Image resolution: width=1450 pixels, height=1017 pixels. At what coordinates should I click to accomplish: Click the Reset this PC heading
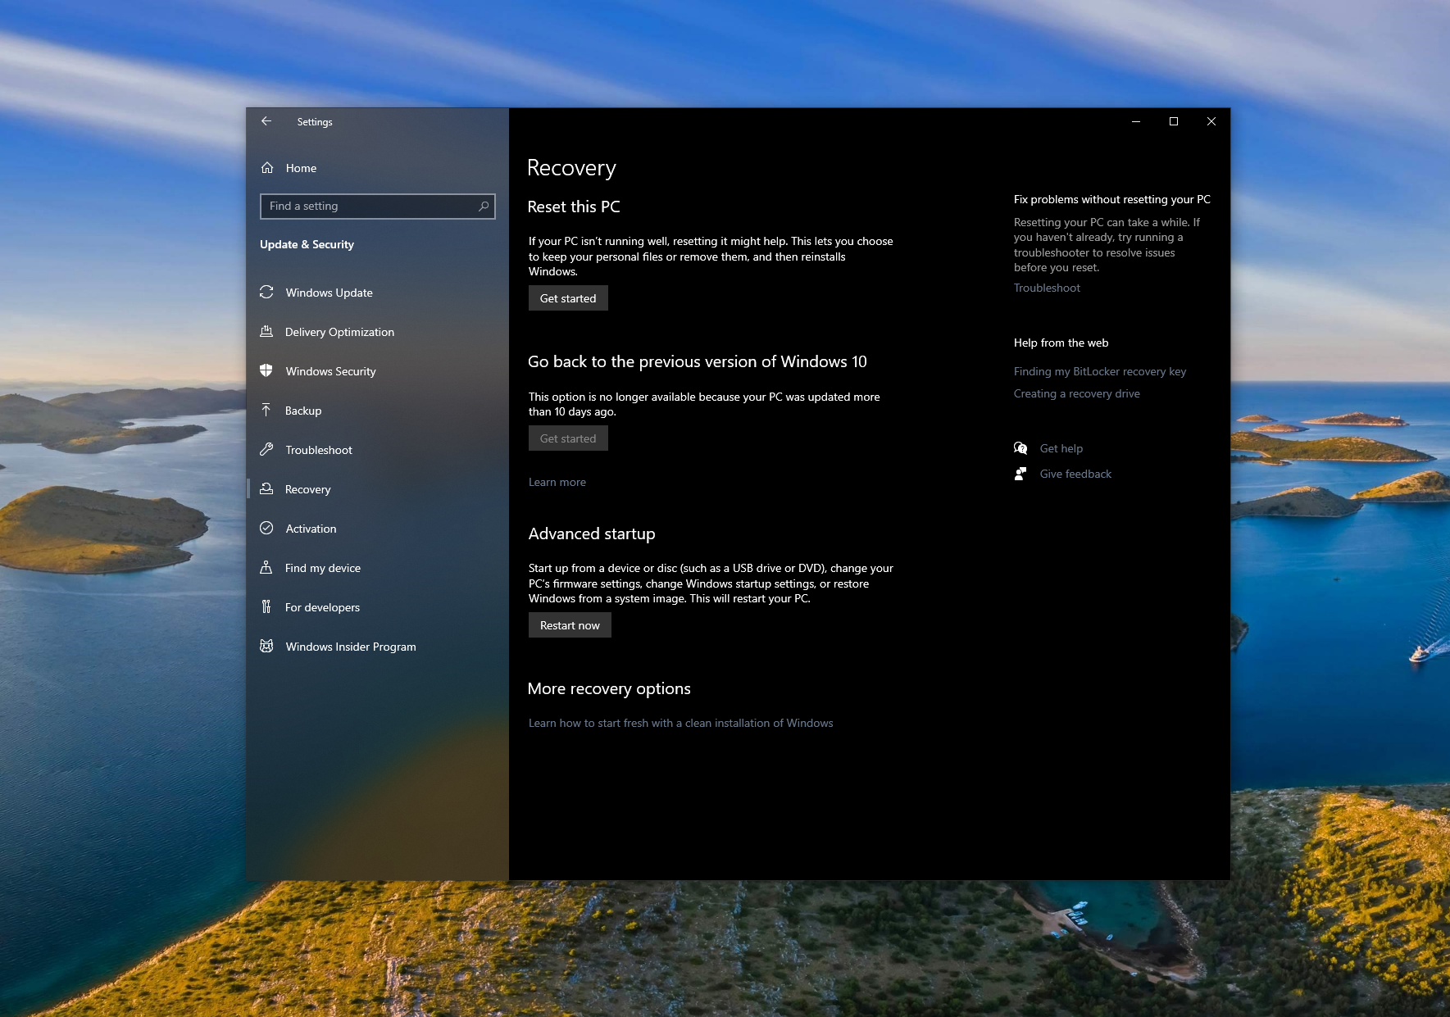coord(574,207)
